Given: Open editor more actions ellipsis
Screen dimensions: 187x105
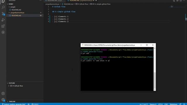Looking at the screenshot, I should coord(184,1).
